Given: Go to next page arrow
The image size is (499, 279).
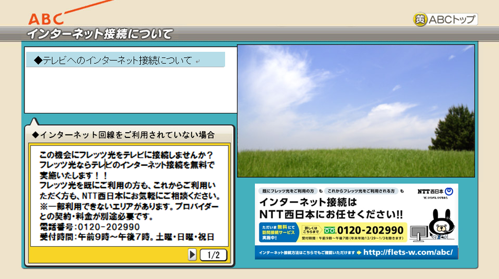Looking at the screenshot, I should (192, 254).
